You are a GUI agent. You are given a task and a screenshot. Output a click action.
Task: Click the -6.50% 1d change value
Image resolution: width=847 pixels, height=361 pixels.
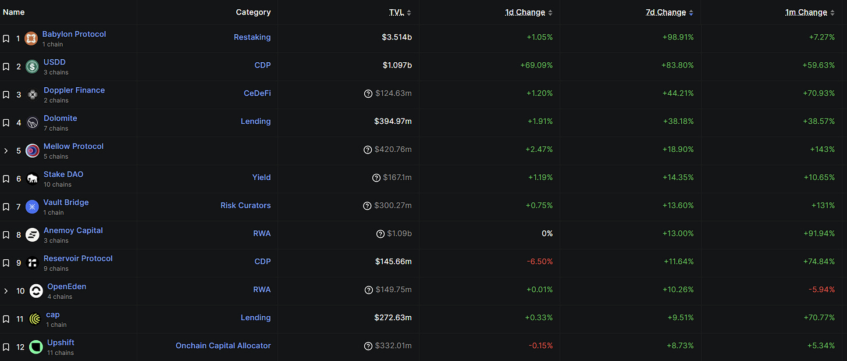540,262
